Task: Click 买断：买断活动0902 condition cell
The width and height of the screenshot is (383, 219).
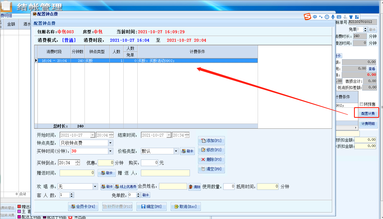Action: pos(198,61)
